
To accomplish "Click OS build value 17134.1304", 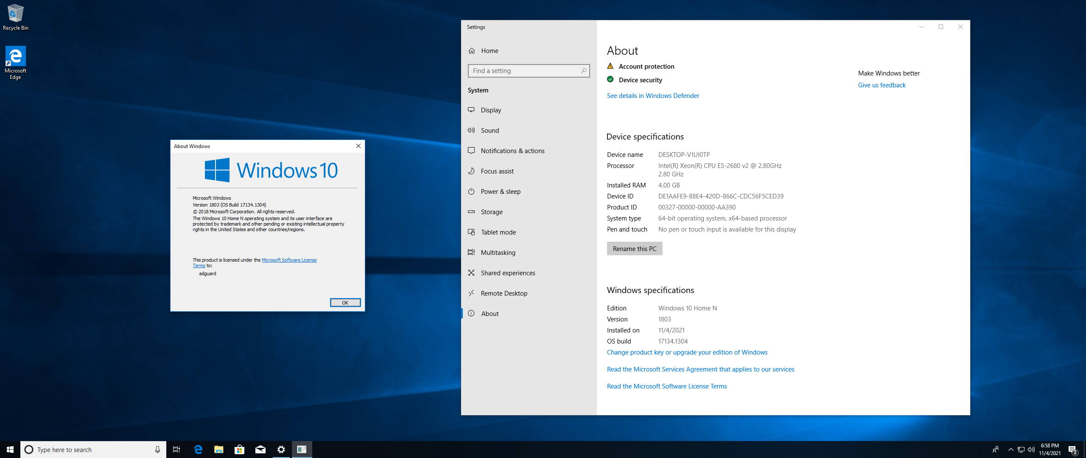I will tap(673, 341).
